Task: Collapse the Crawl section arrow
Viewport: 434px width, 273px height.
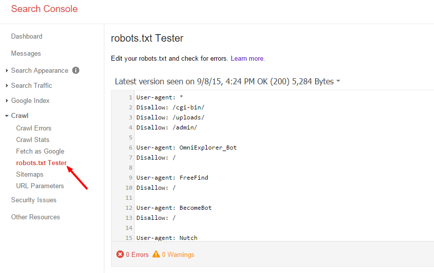Action: pos(7,116)
